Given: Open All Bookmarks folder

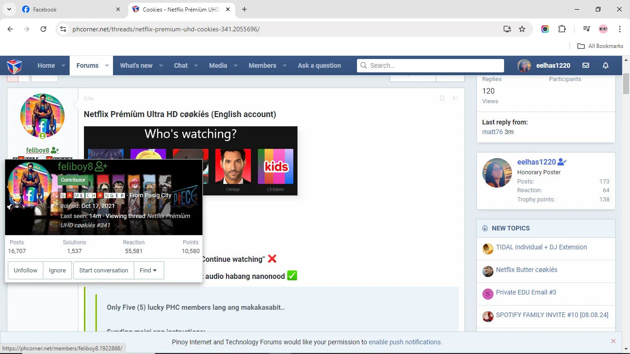Looking at the screenshot, I should (600, 46).
